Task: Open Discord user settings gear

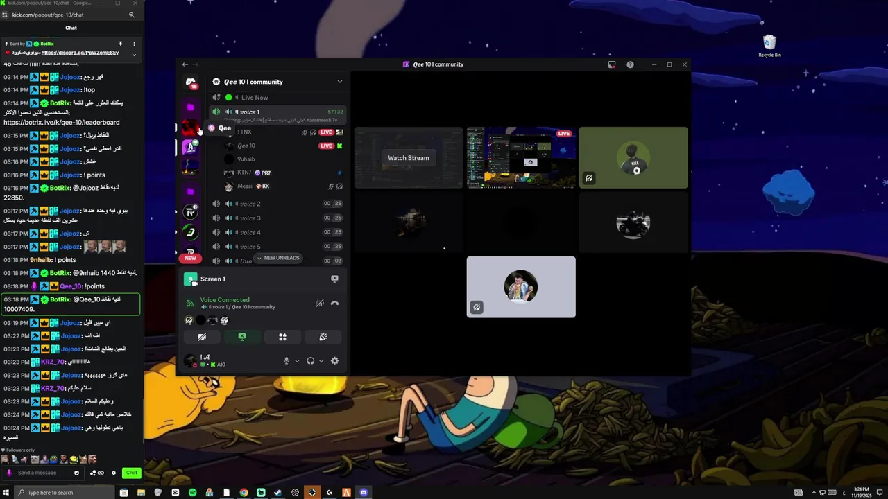Action: coord(334,361)
